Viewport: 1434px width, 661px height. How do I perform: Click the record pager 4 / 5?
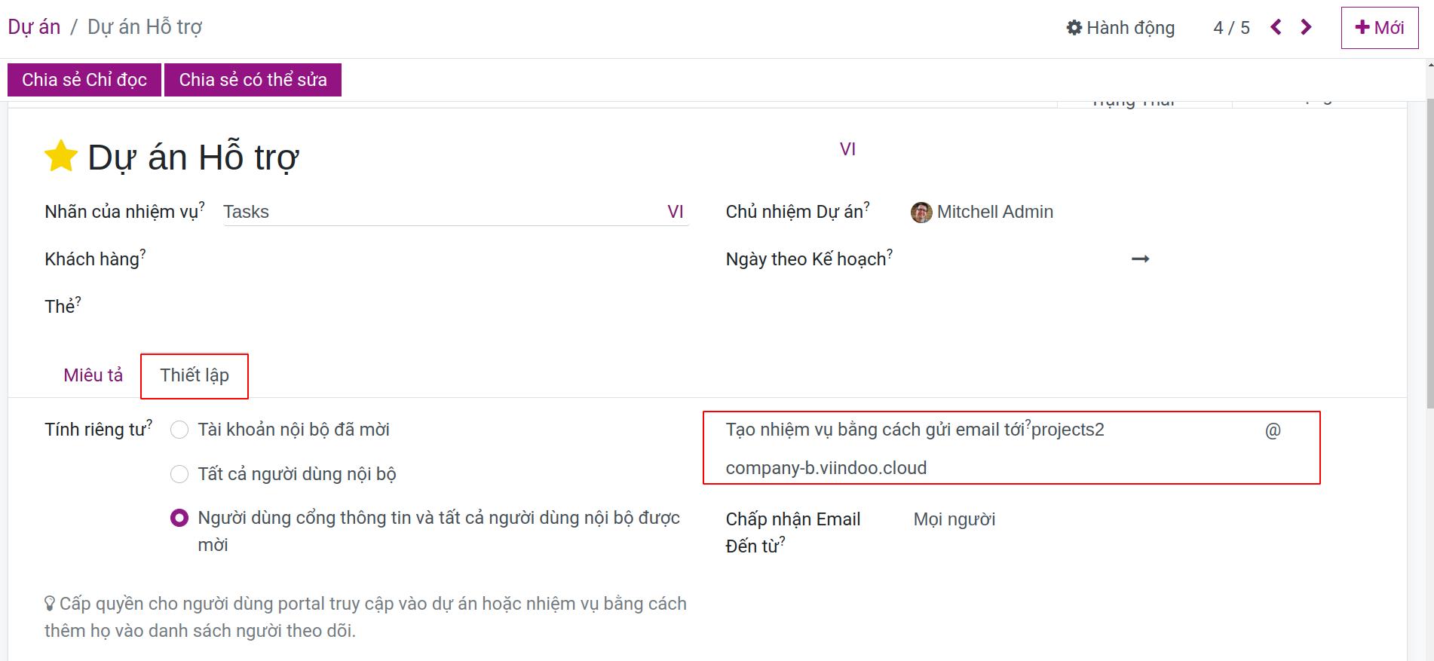(x=1231, y=28)
